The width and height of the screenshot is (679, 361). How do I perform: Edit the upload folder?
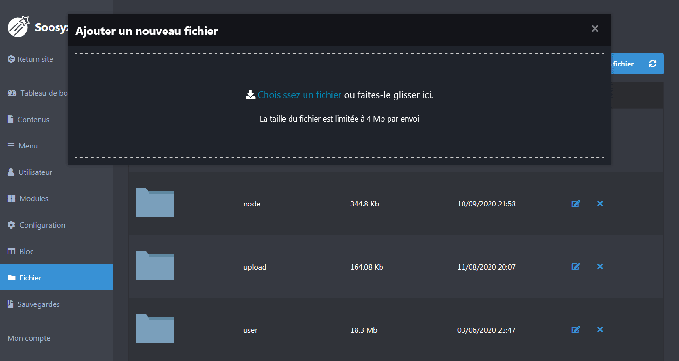click(x=576, y=266)
